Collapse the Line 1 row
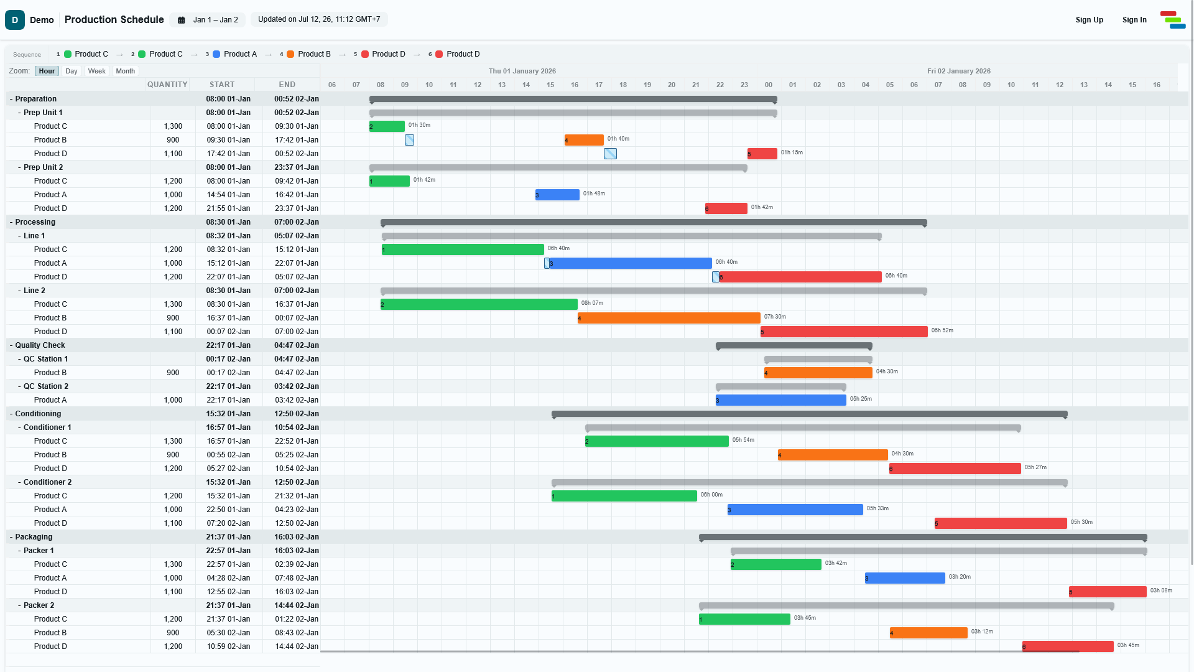The image size is (1194, 672). click(x=20, y=236)
